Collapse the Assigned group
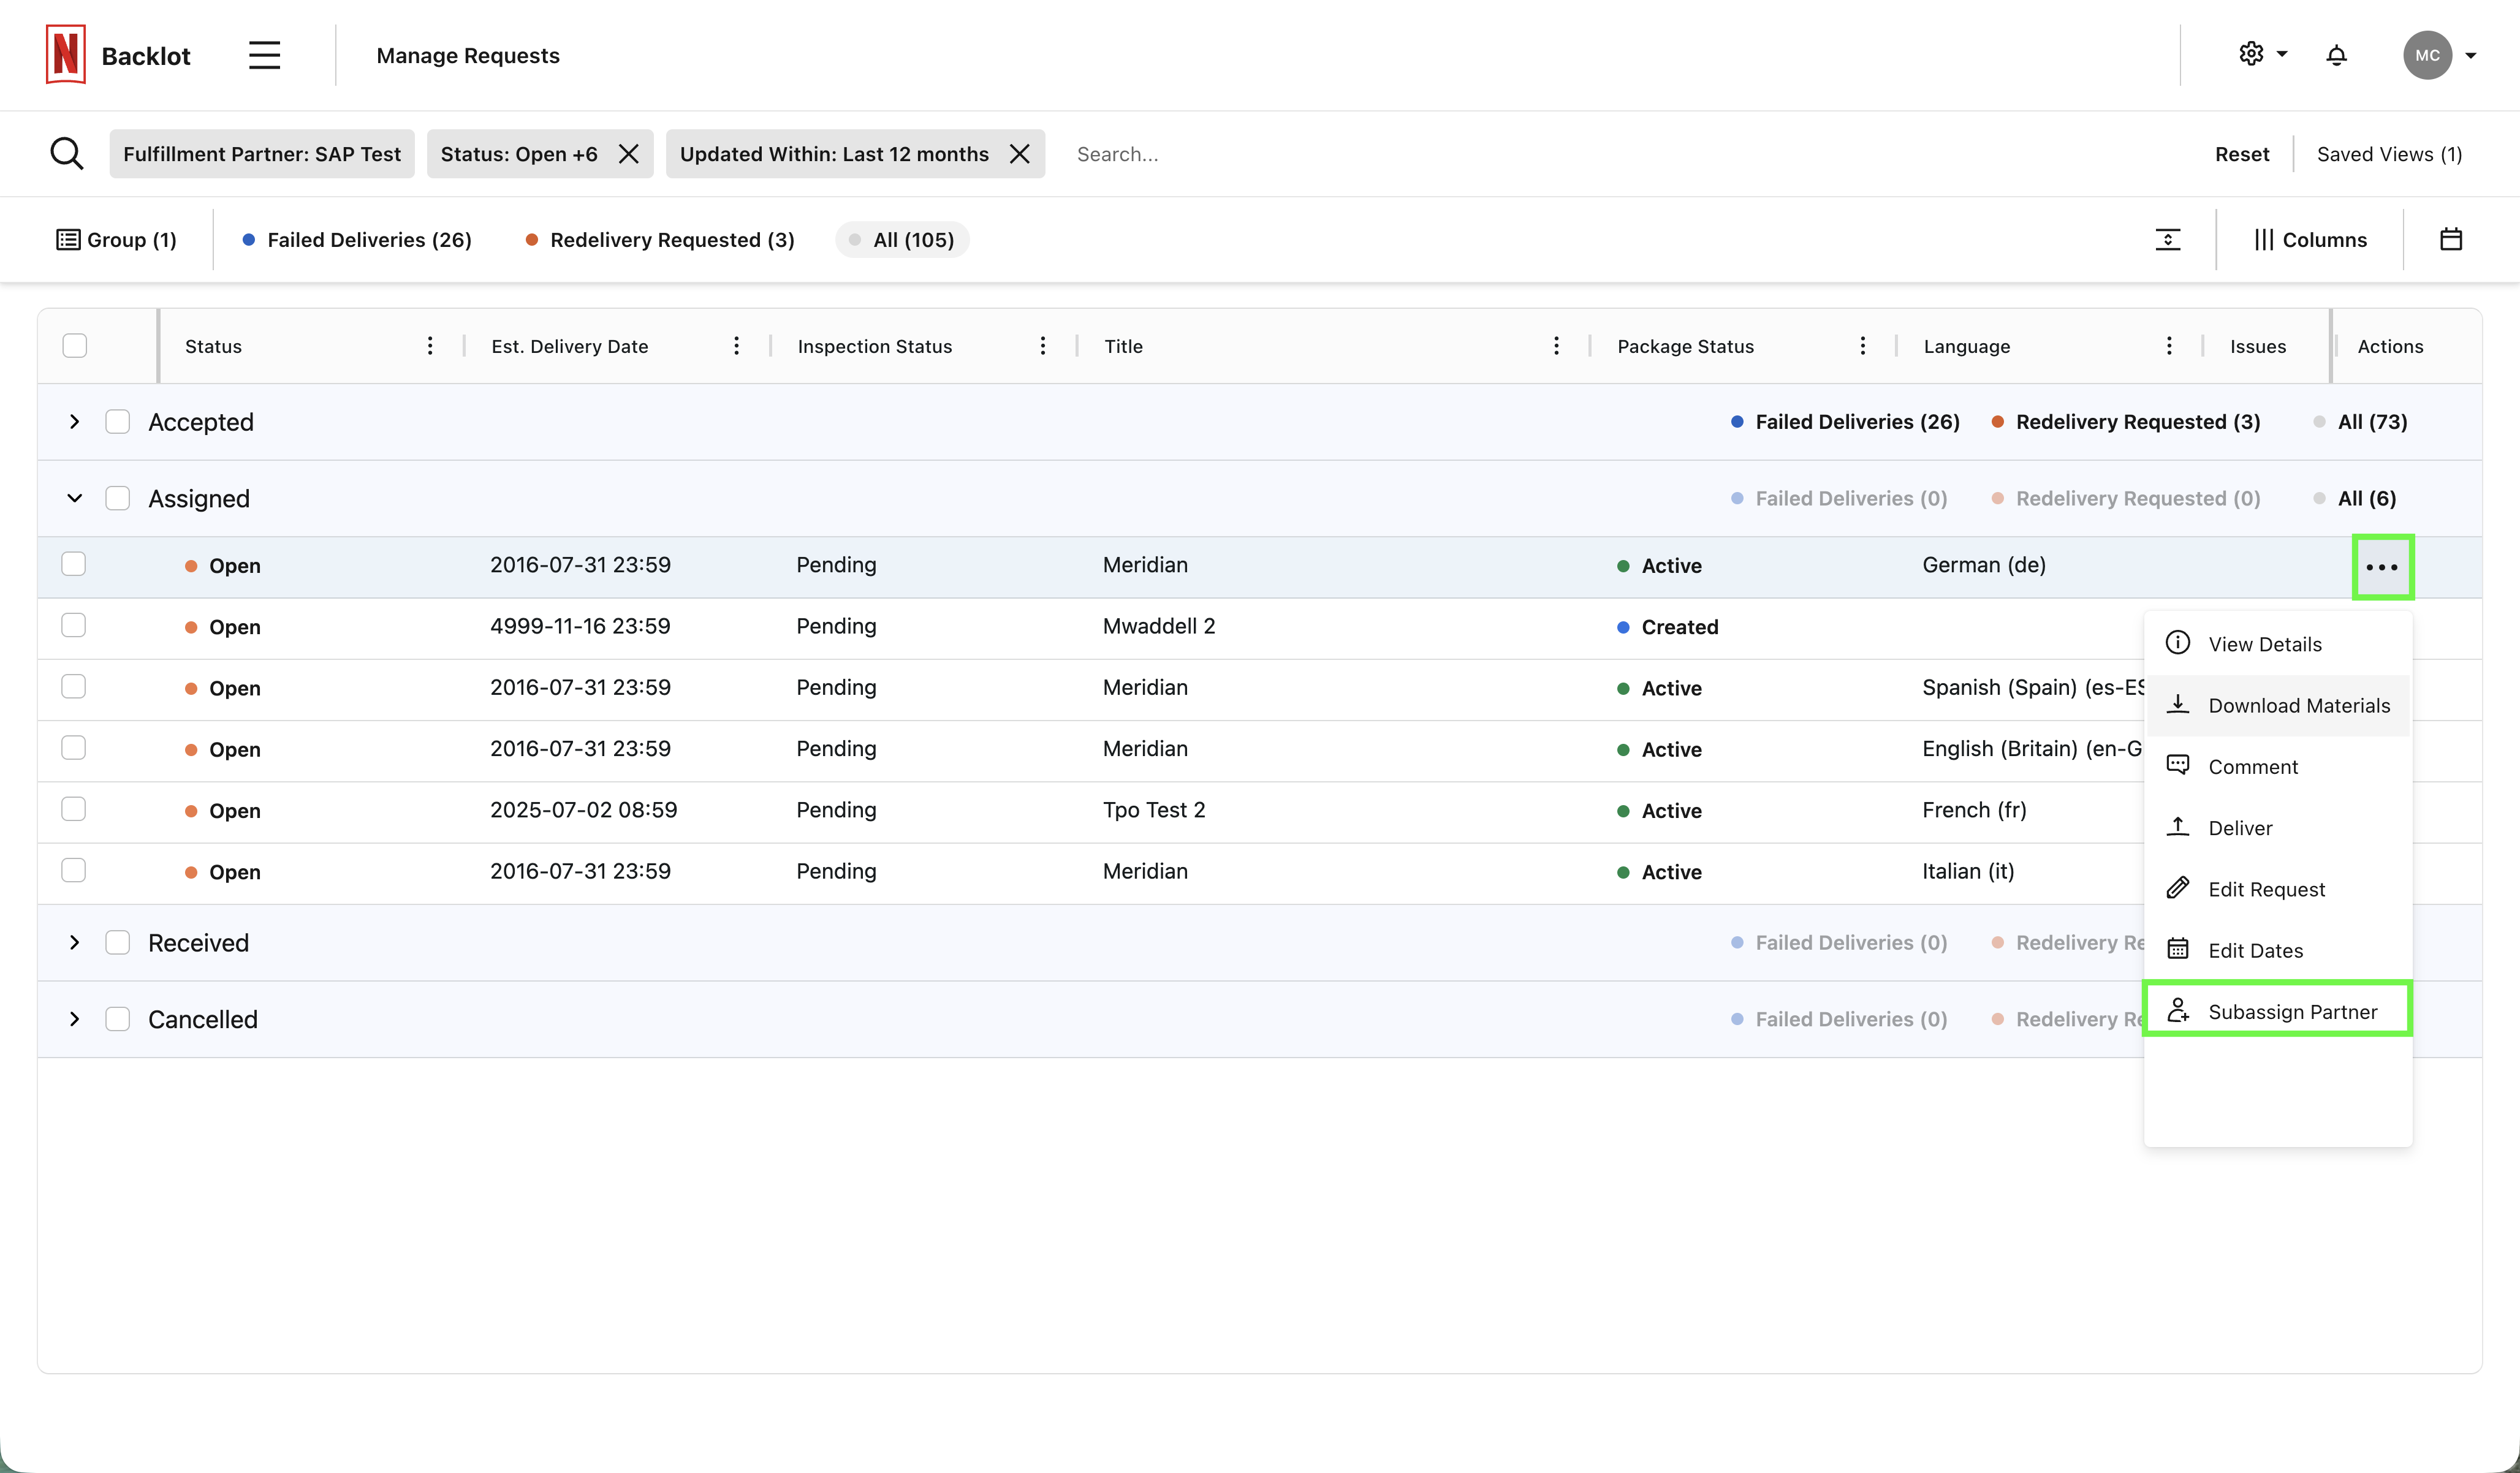The image size is (2520, 1473). pyautogui.click(x=75, y=498)
